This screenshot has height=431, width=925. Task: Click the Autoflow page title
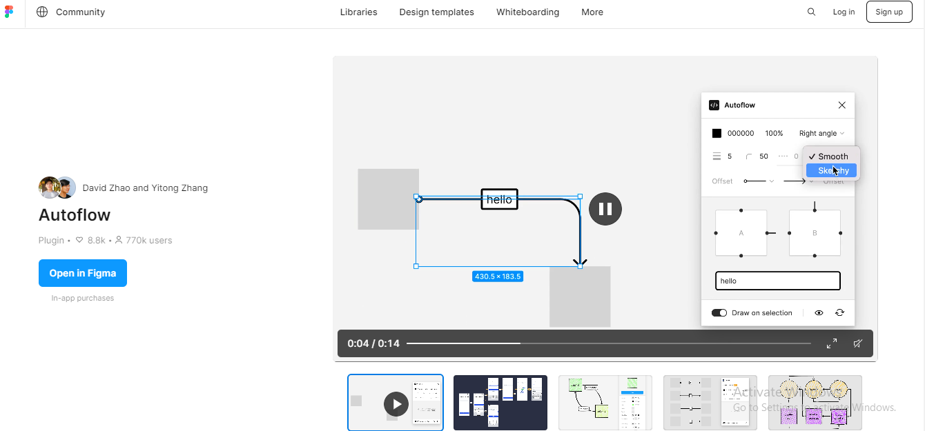pos(75,215)
